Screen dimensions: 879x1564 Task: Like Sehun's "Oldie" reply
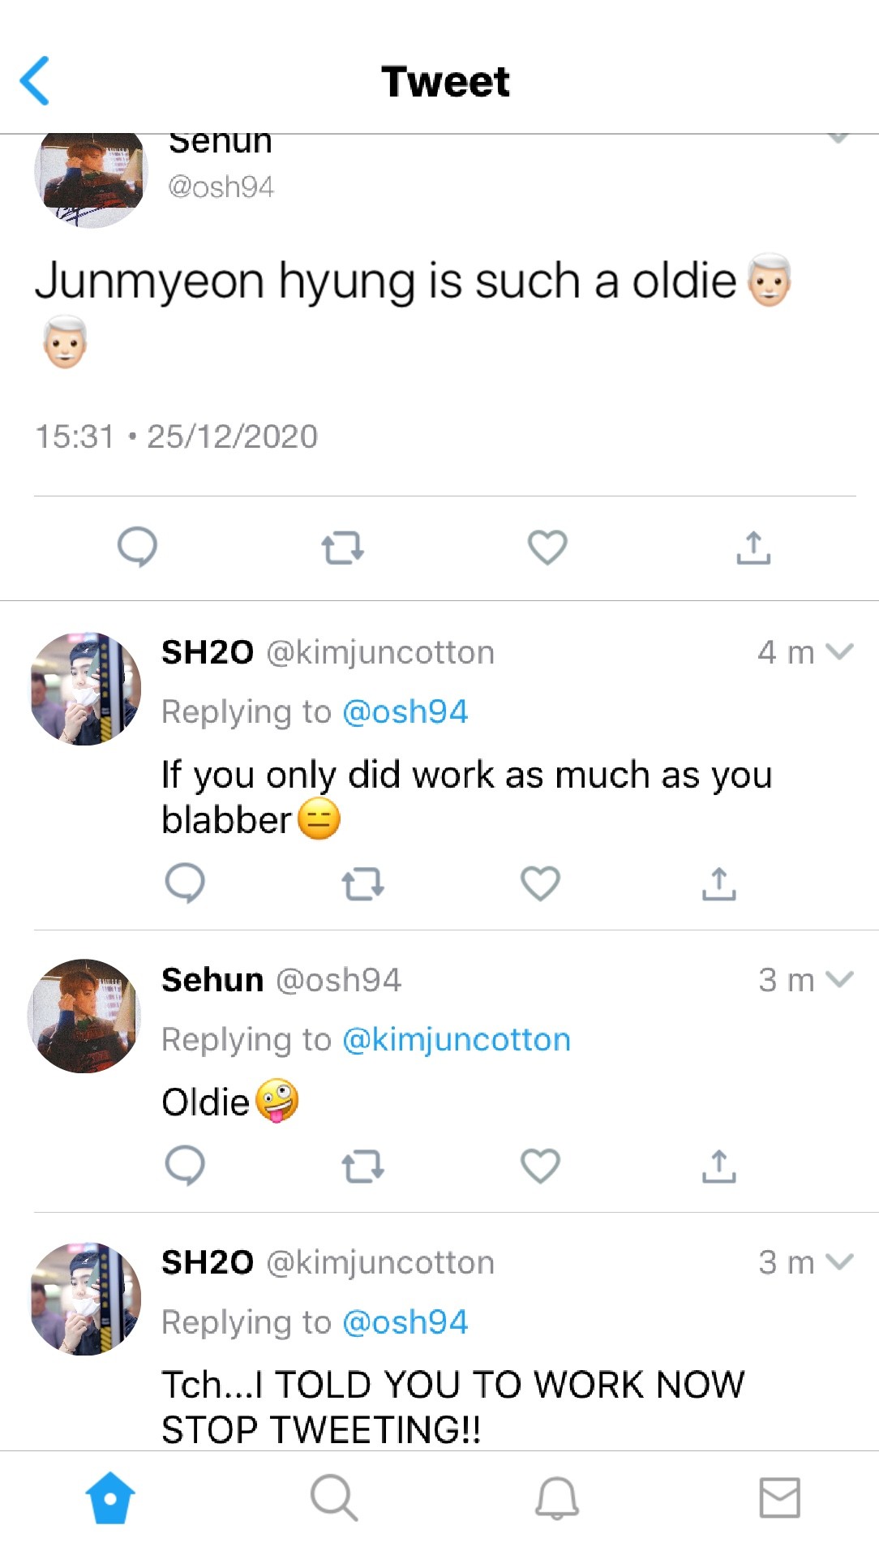(x=540, y=1167)
